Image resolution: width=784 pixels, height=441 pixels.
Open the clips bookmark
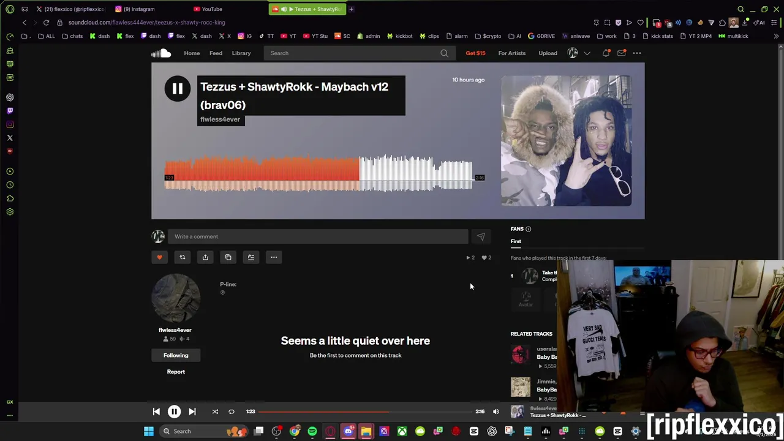tap(429, 36)
